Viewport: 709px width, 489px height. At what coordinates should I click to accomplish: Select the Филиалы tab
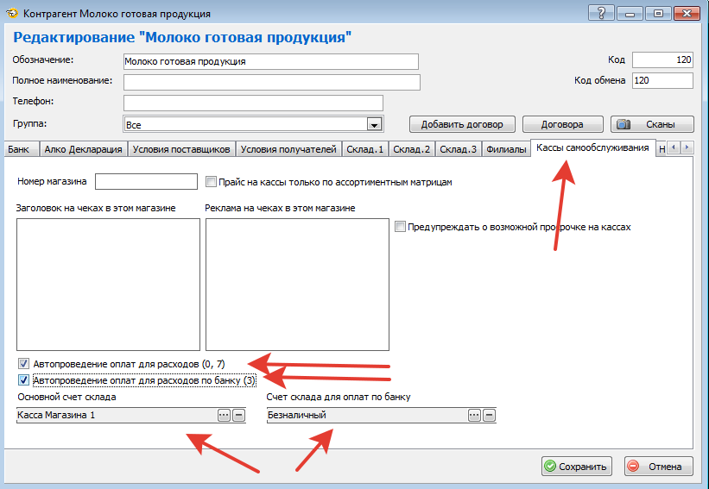505,149
